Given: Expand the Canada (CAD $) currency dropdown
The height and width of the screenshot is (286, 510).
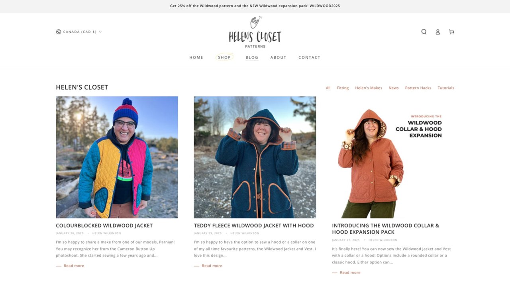Looking at the screenshot, I should click(79, 32).
